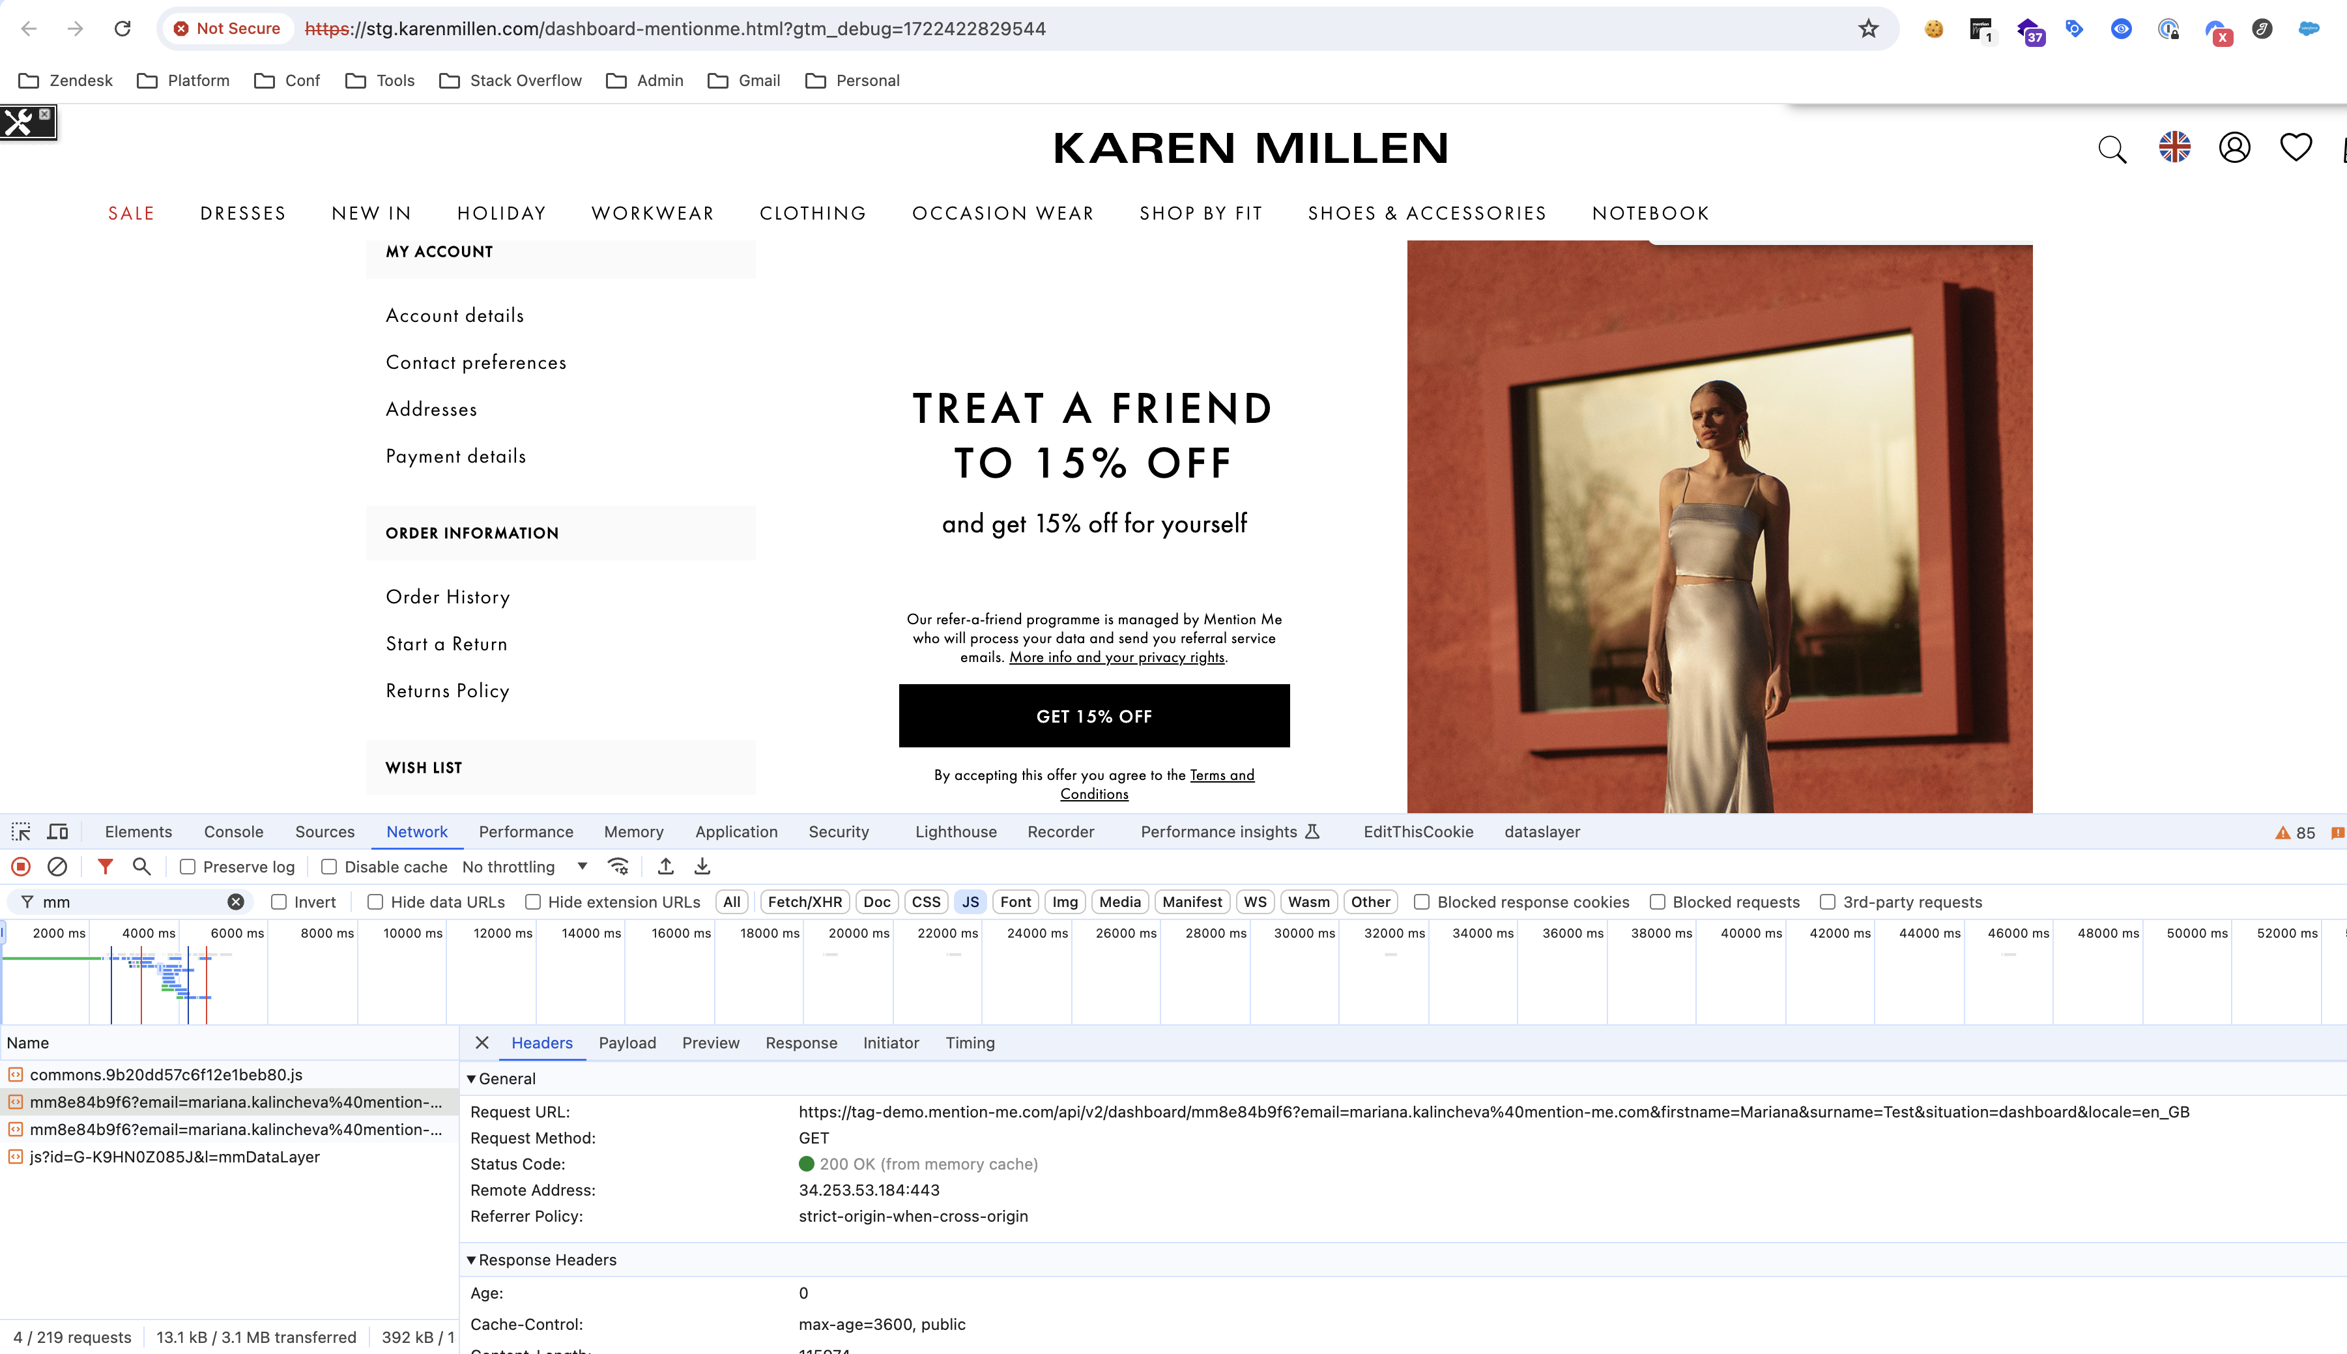The width and height of the screenshot is (2347, 1354).
Task: Activate the DevTools inspect element icon
Action: pyautogui.click(x=20, y=831)
